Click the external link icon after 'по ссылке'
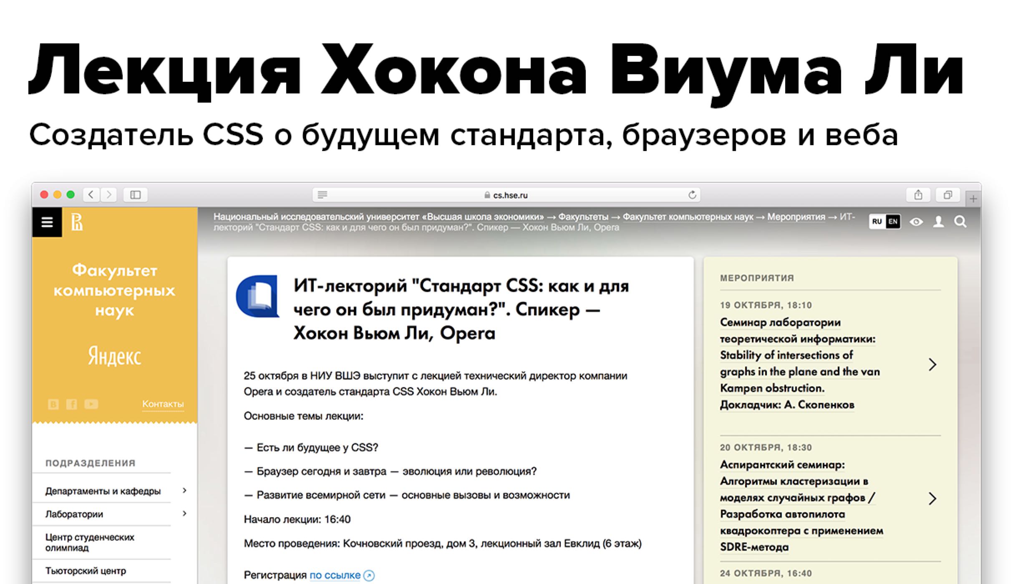 tap(369, 576)
